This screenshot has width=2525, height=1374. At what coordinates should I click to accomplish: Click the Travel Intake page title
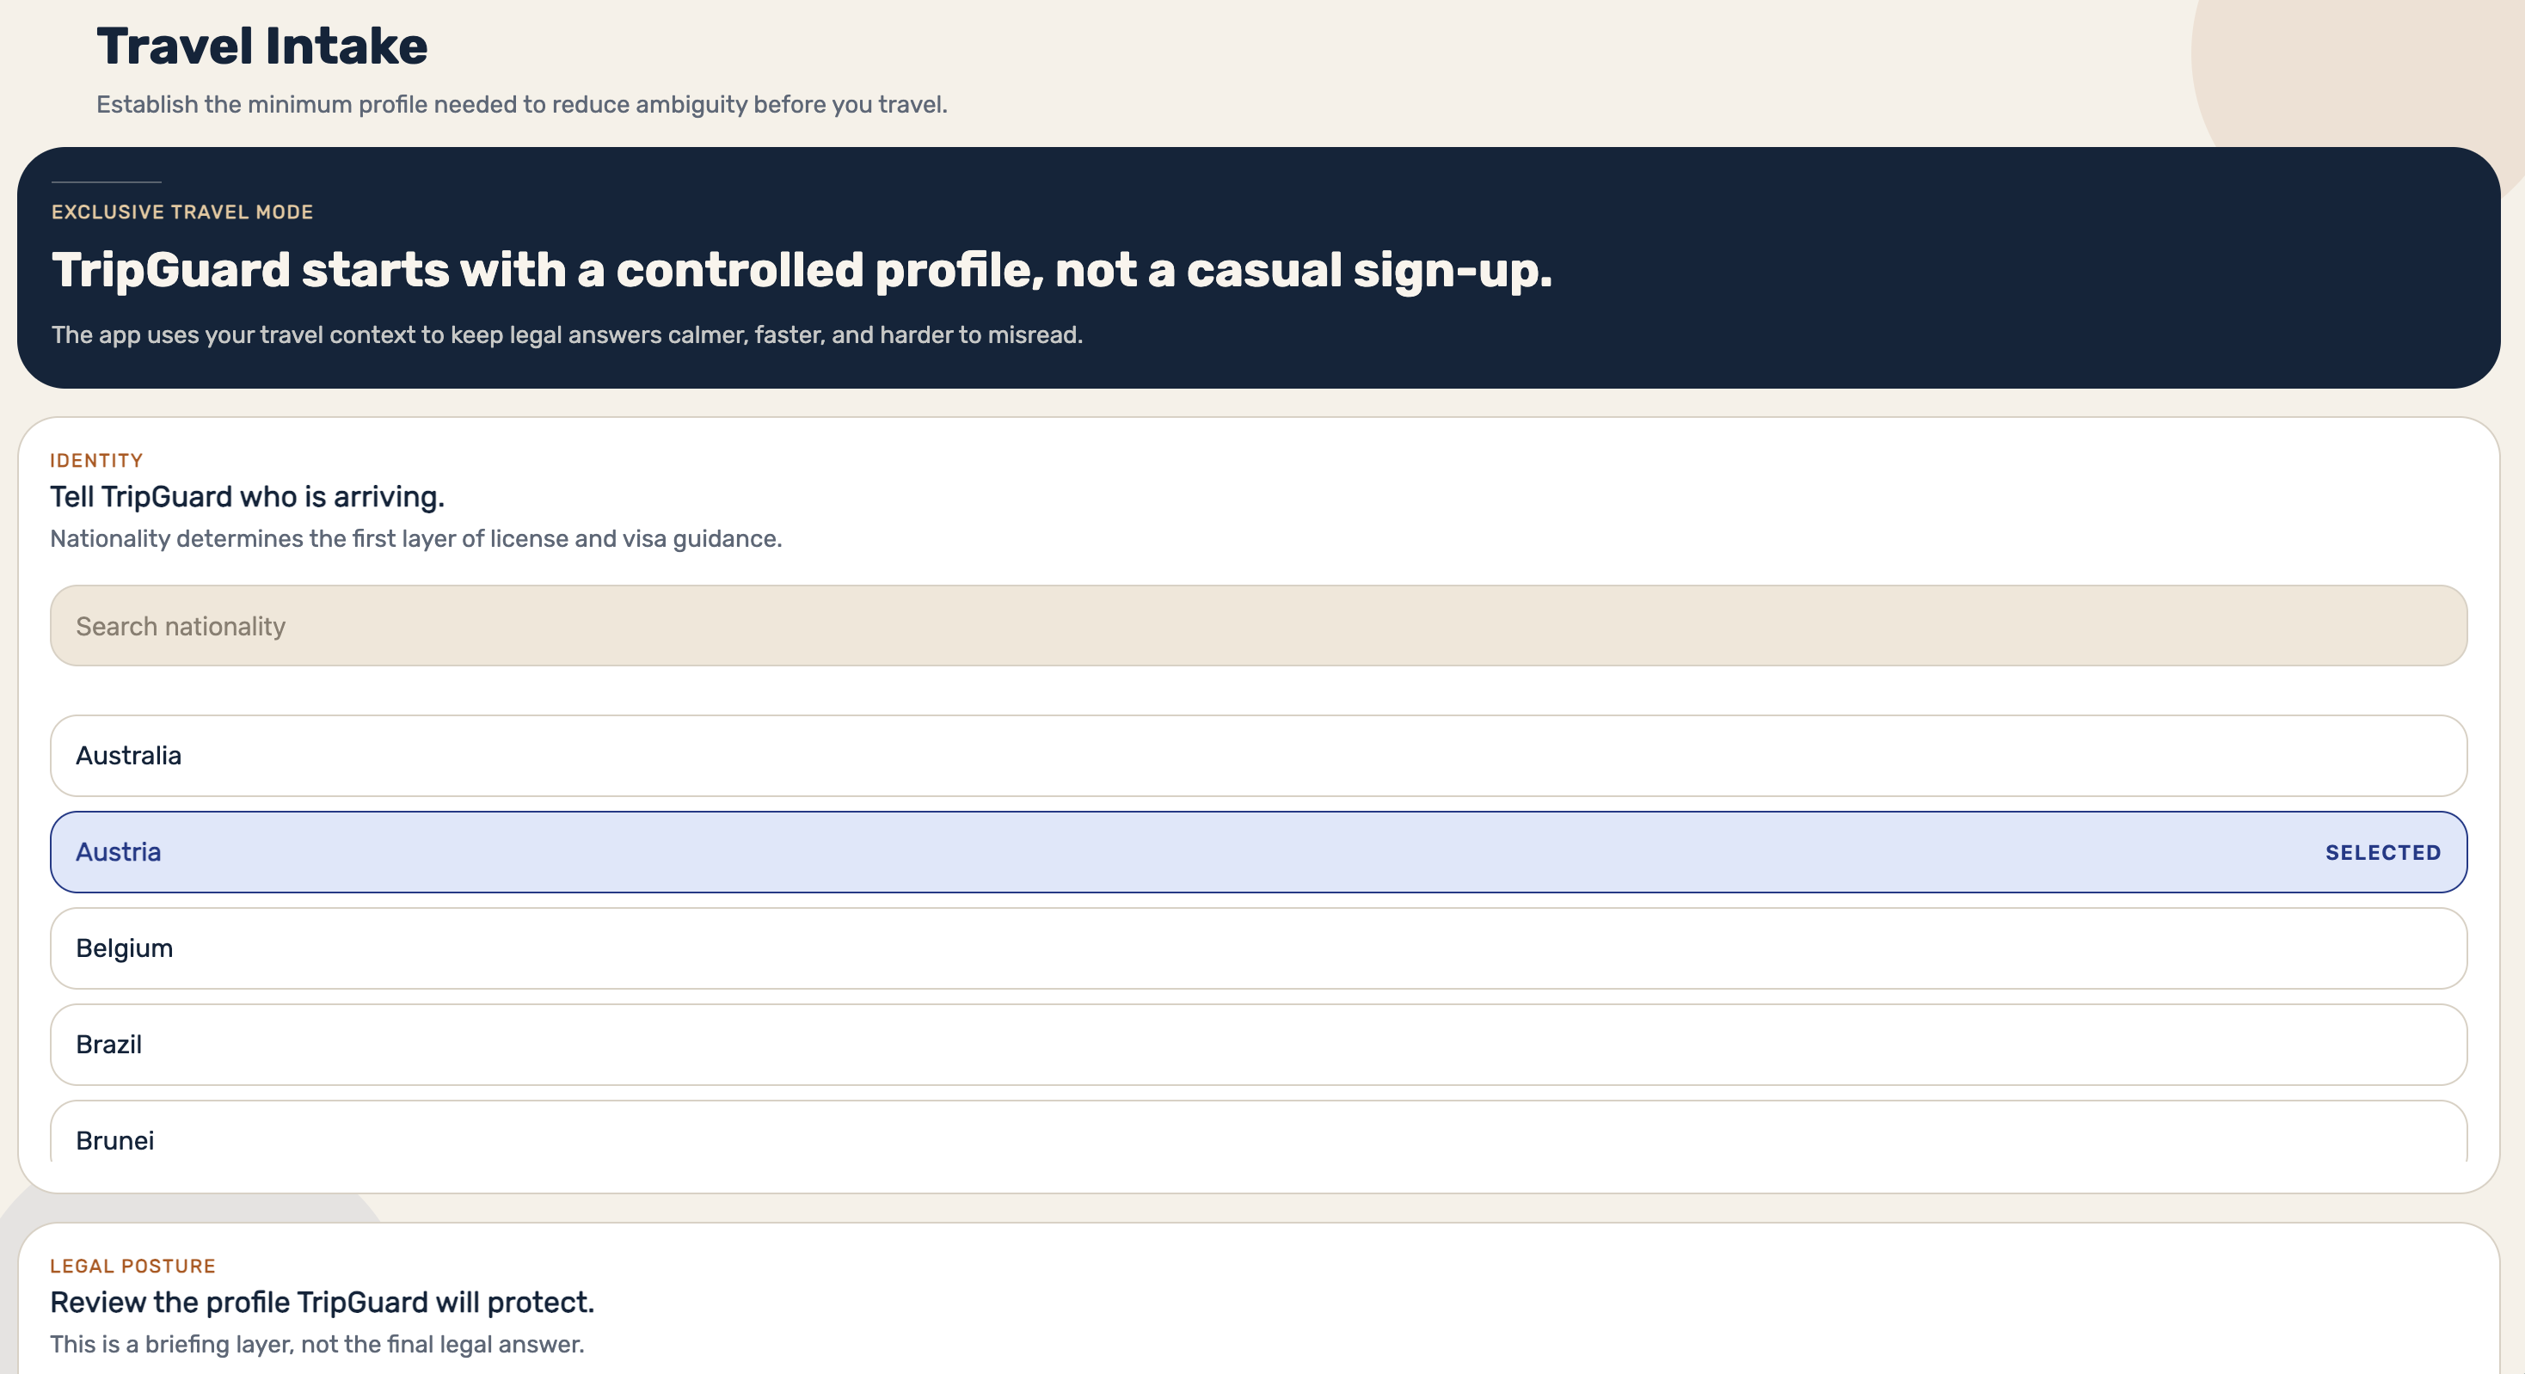point(261,46)
